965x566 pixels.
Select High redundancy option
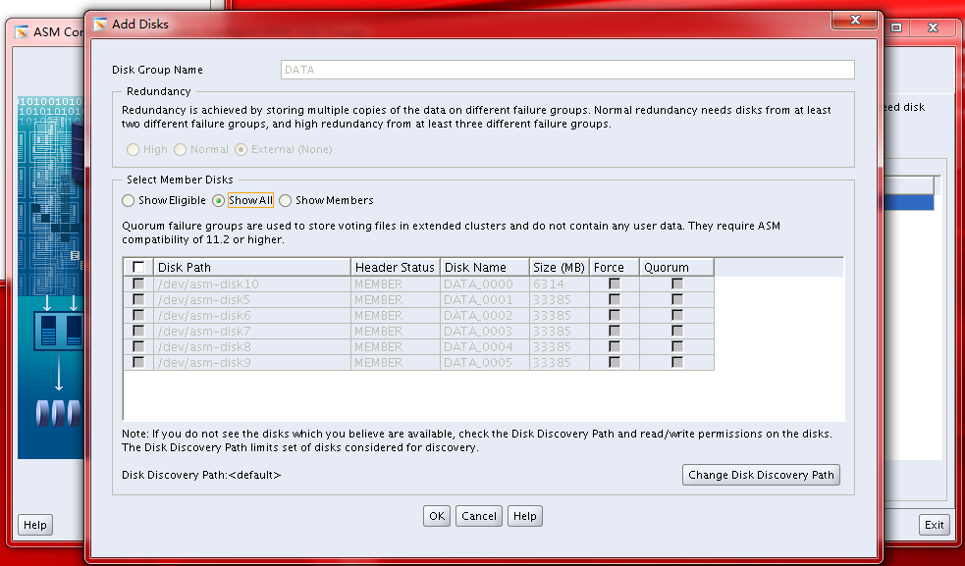[x=133, y=149]
